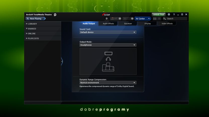This screenshot has width=209, height=117.
Task: Switch to thumbnail grid view
Action: [x=155, y=19]
